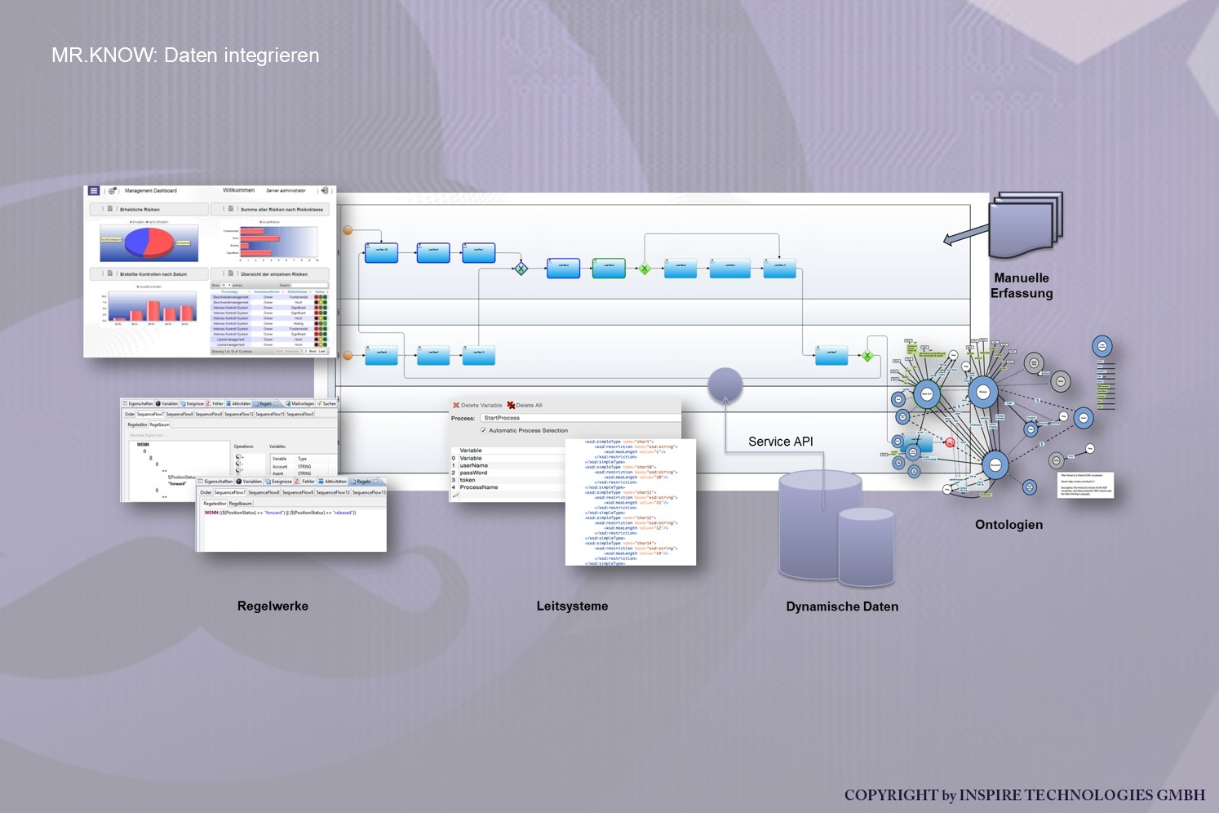The width and height of the screenshot is (1219, 813).
Task: Select SequenceFlow9 tab in the front rules panel
Action: [x=298, y=492]
